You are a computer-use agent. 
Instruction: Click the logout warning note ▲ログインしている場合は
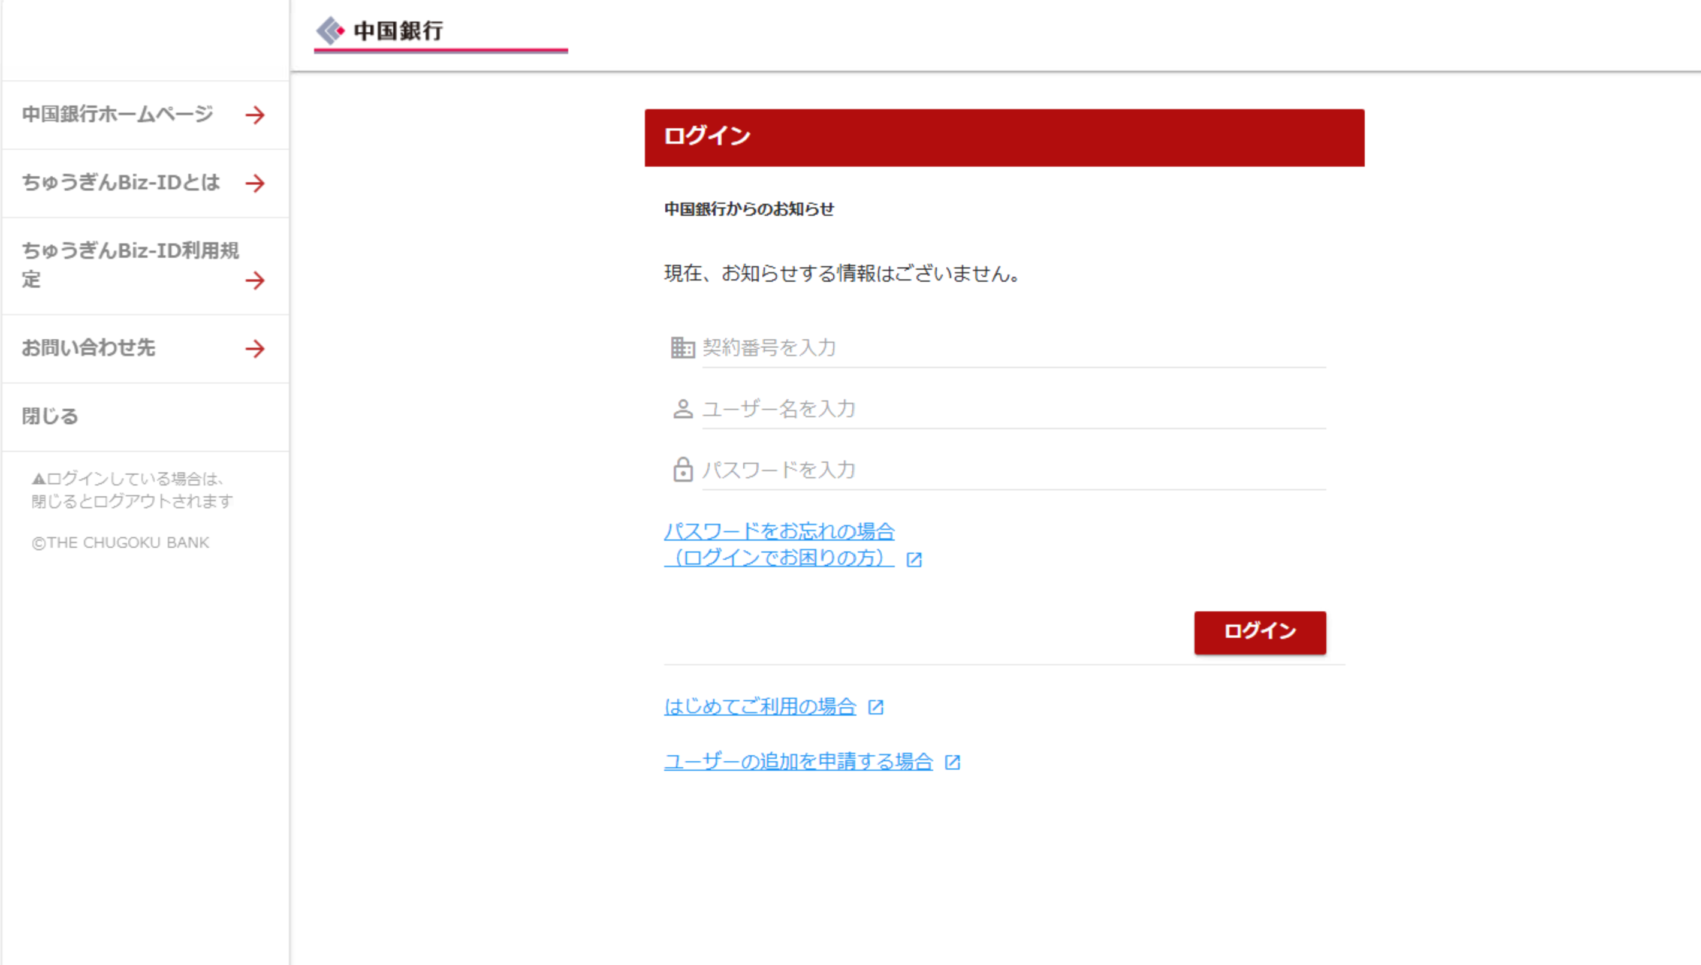132,490
